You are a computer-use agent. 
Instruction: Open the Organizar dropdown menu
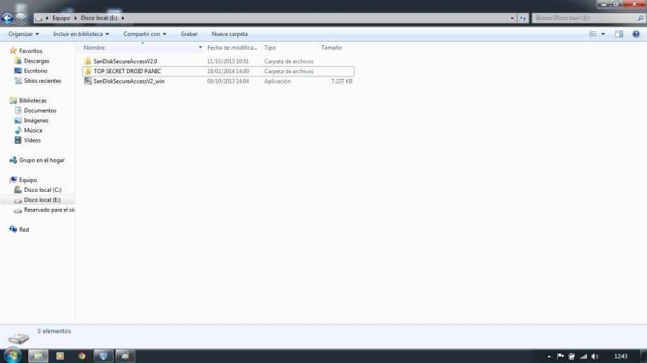coord(23,34)
